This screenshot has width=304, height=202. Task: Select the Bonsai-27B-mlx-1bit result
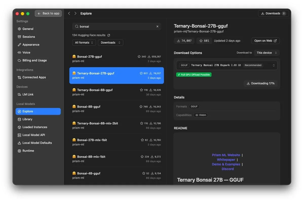point(117,142)
